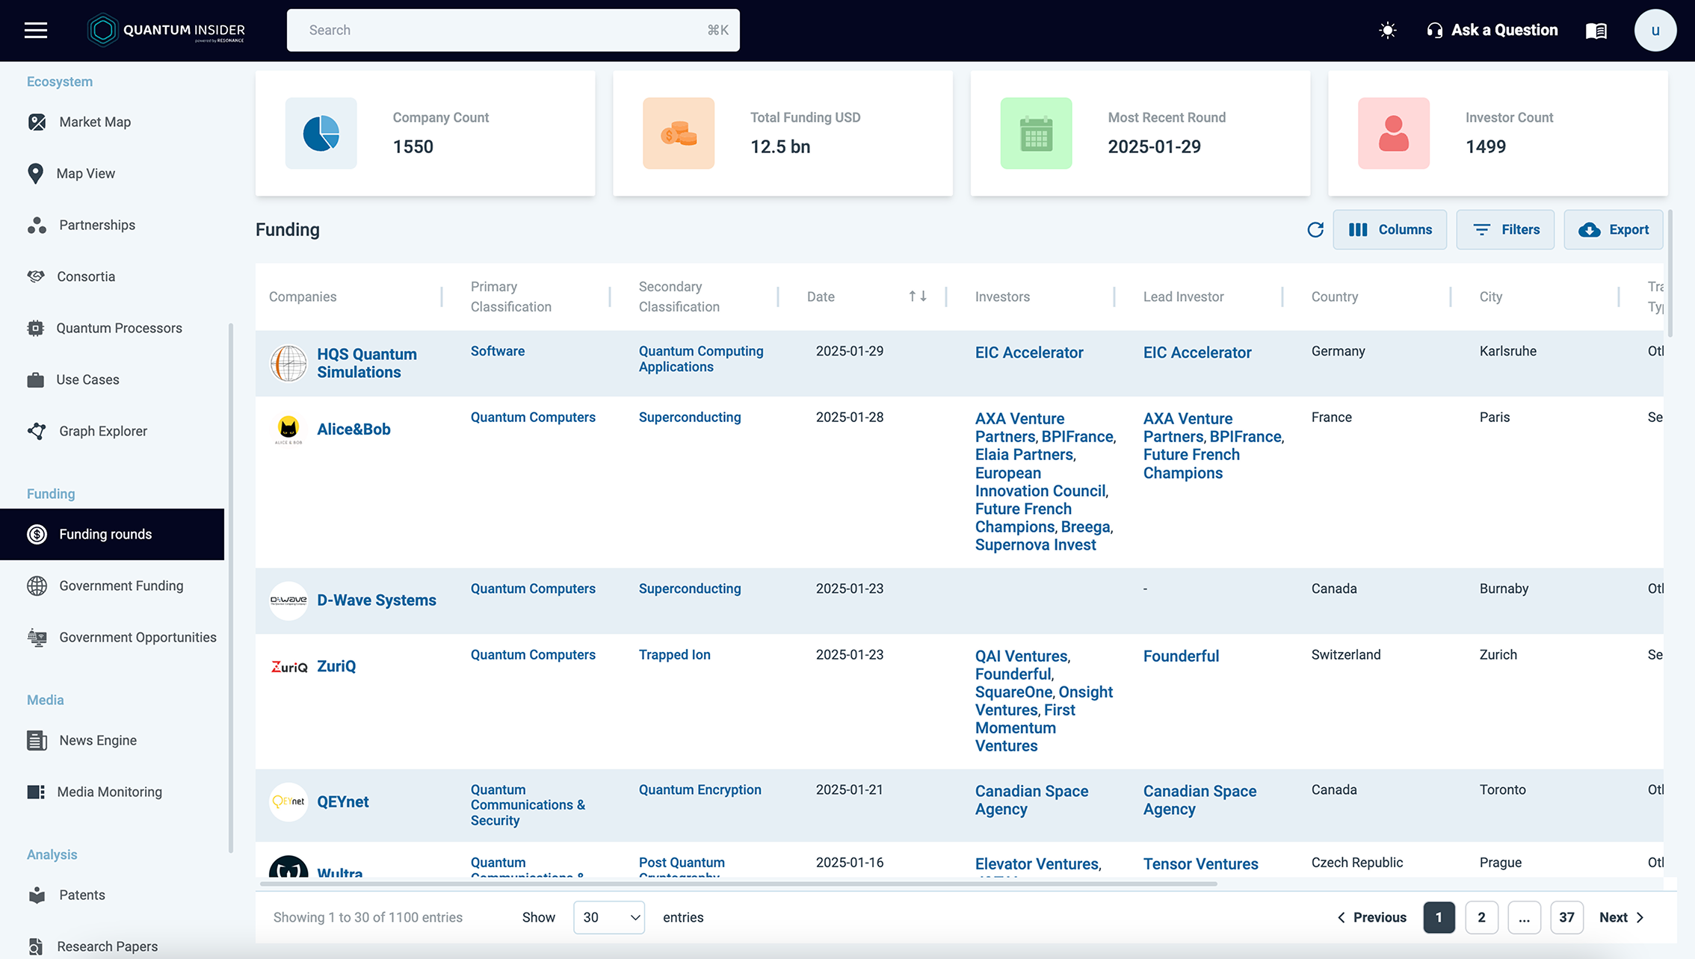1695x959 pixels.
Task: Open Supernova Invest investor link
Action: tap(1036, 545)
